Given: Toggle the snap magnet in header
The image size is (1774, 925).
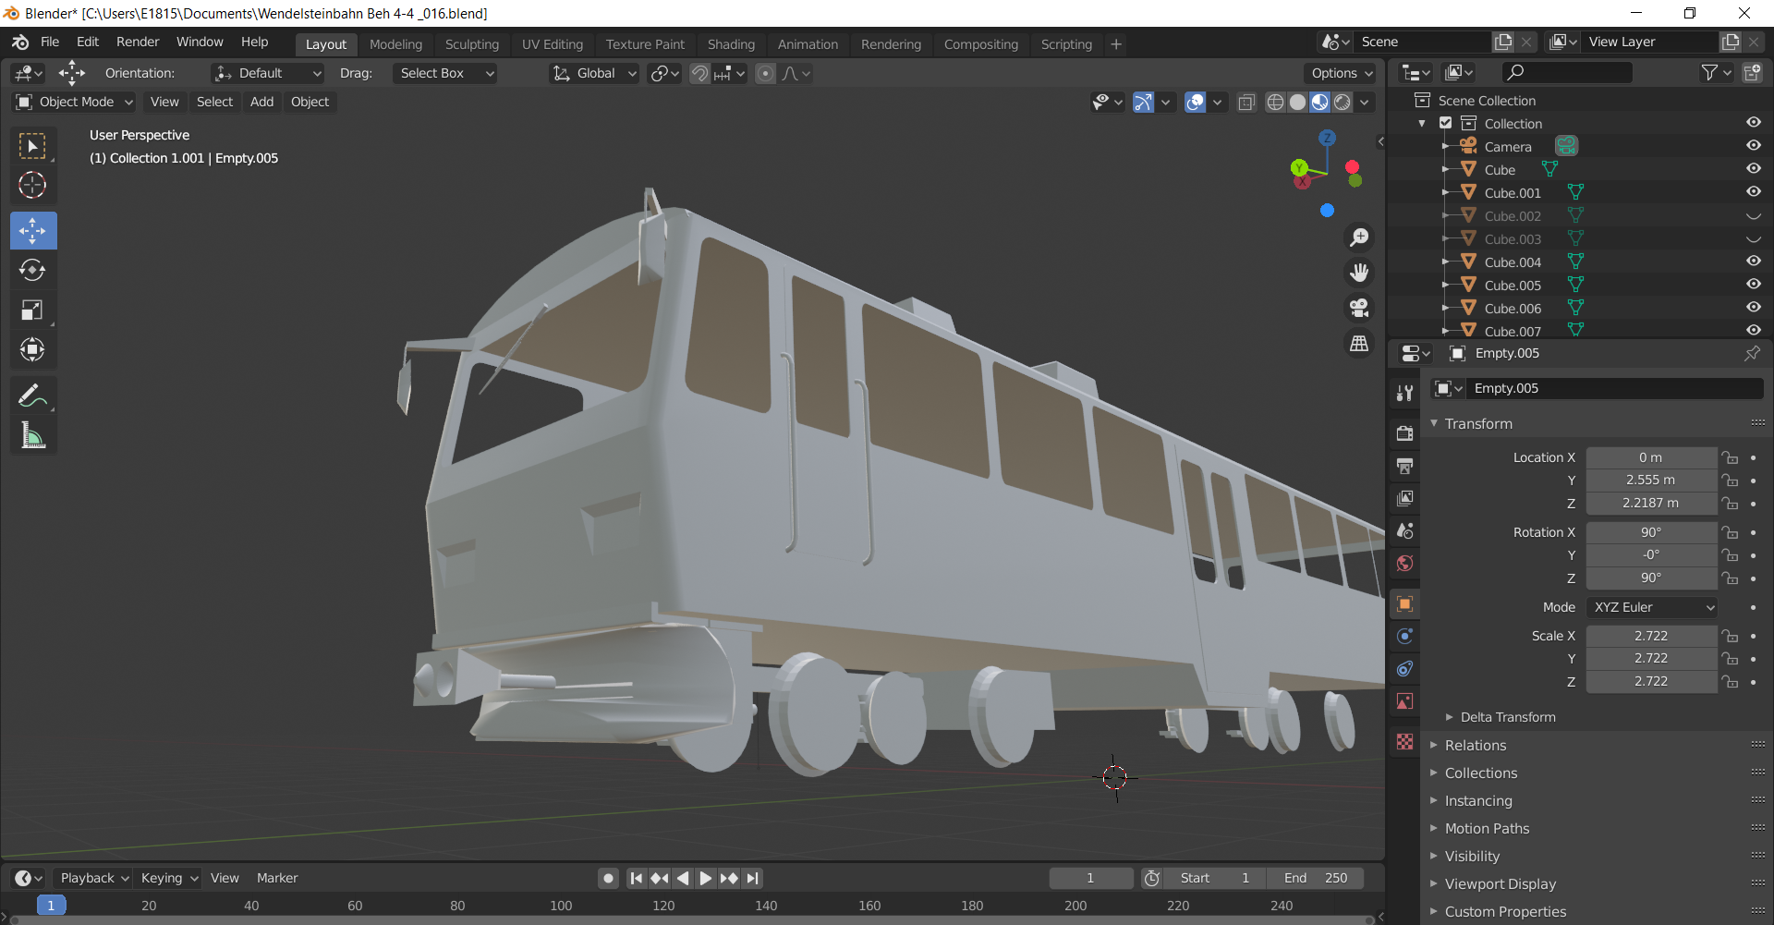Looking at the screenshot, I should coord(699,73).
